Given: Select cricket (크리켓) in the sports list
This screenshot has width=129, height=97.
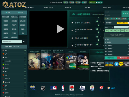Looking at the screenshot, I should 14,93.
